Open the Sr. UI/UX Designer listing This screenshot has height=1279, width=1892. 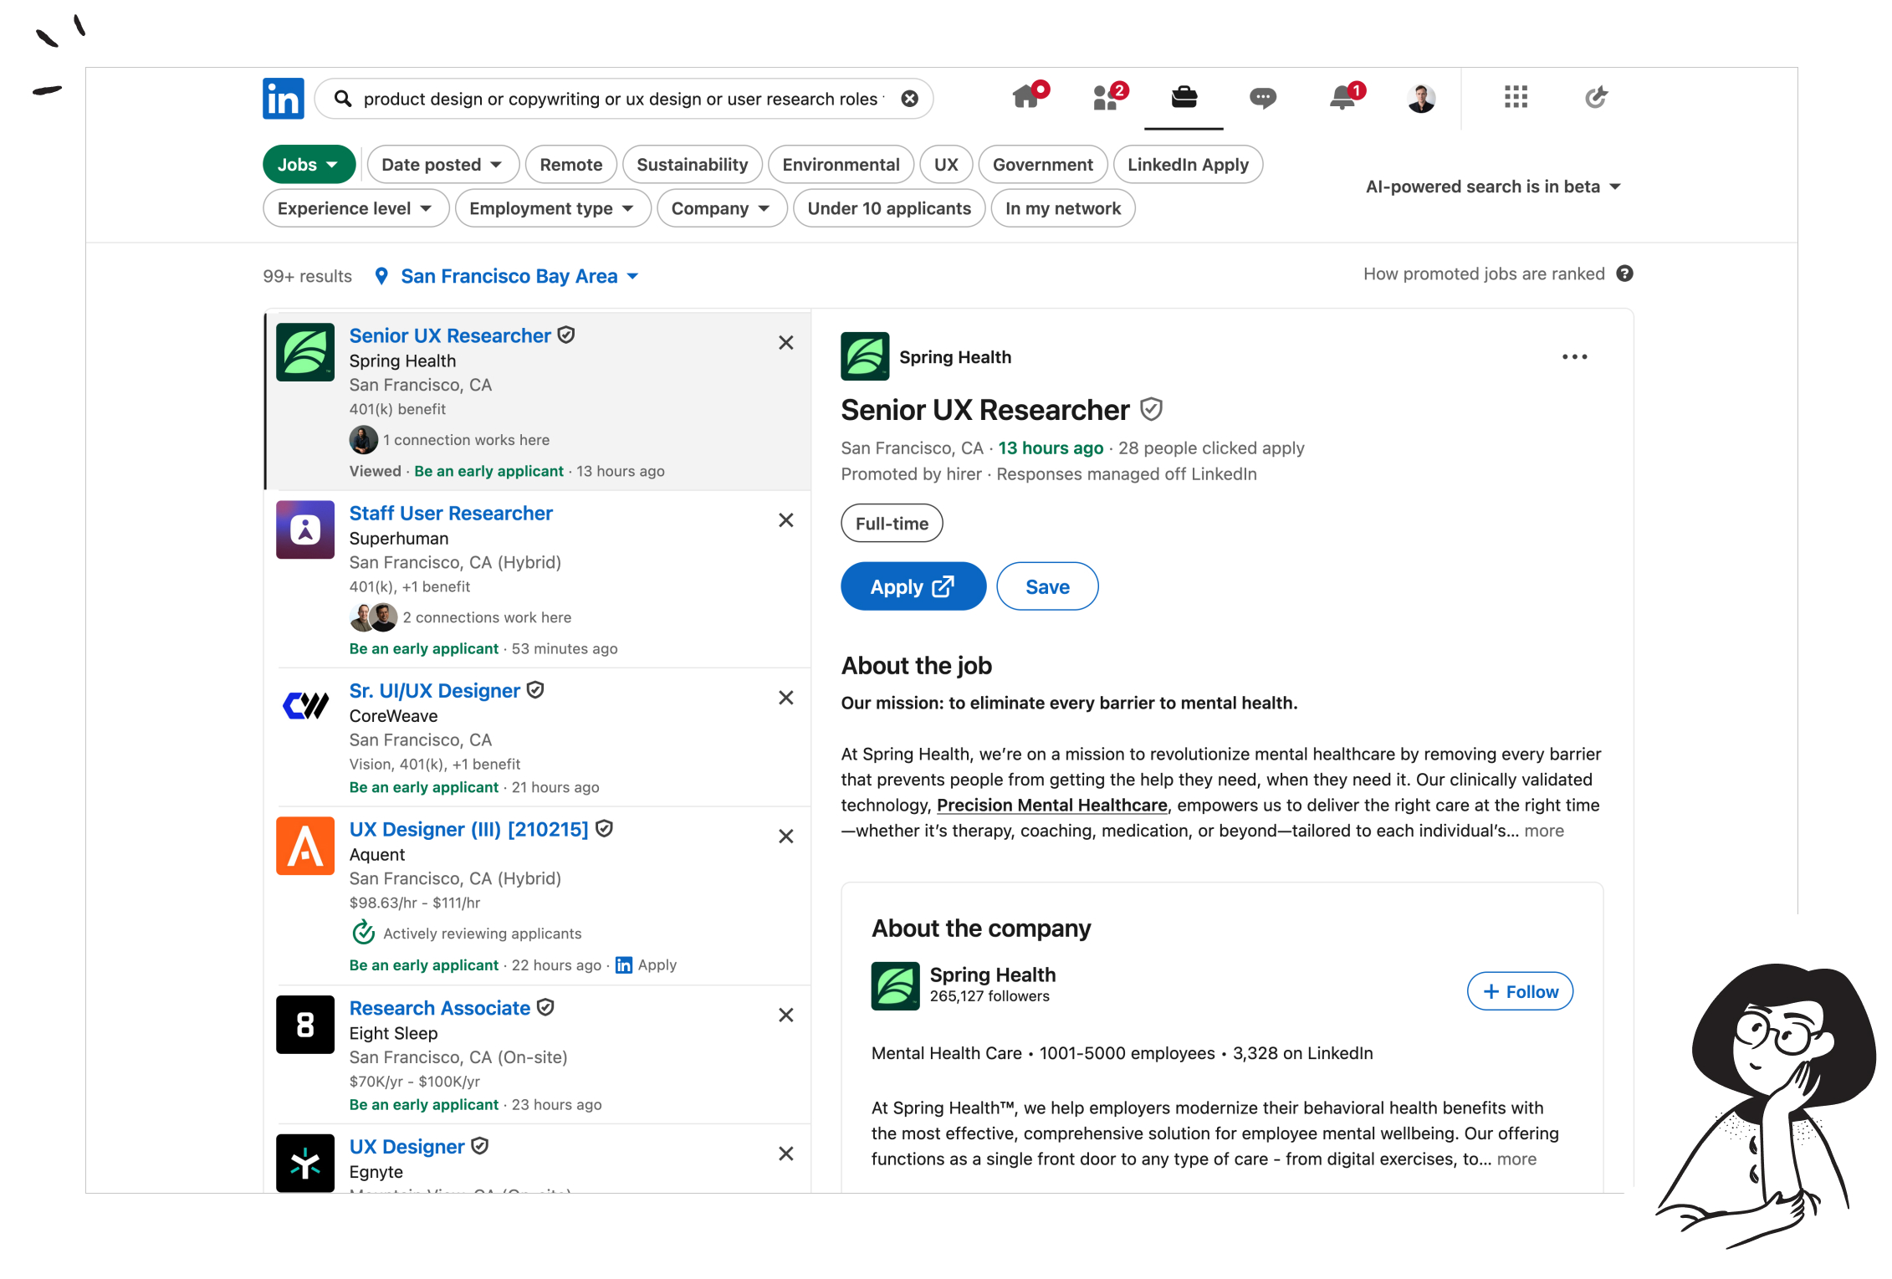(434, 691)
